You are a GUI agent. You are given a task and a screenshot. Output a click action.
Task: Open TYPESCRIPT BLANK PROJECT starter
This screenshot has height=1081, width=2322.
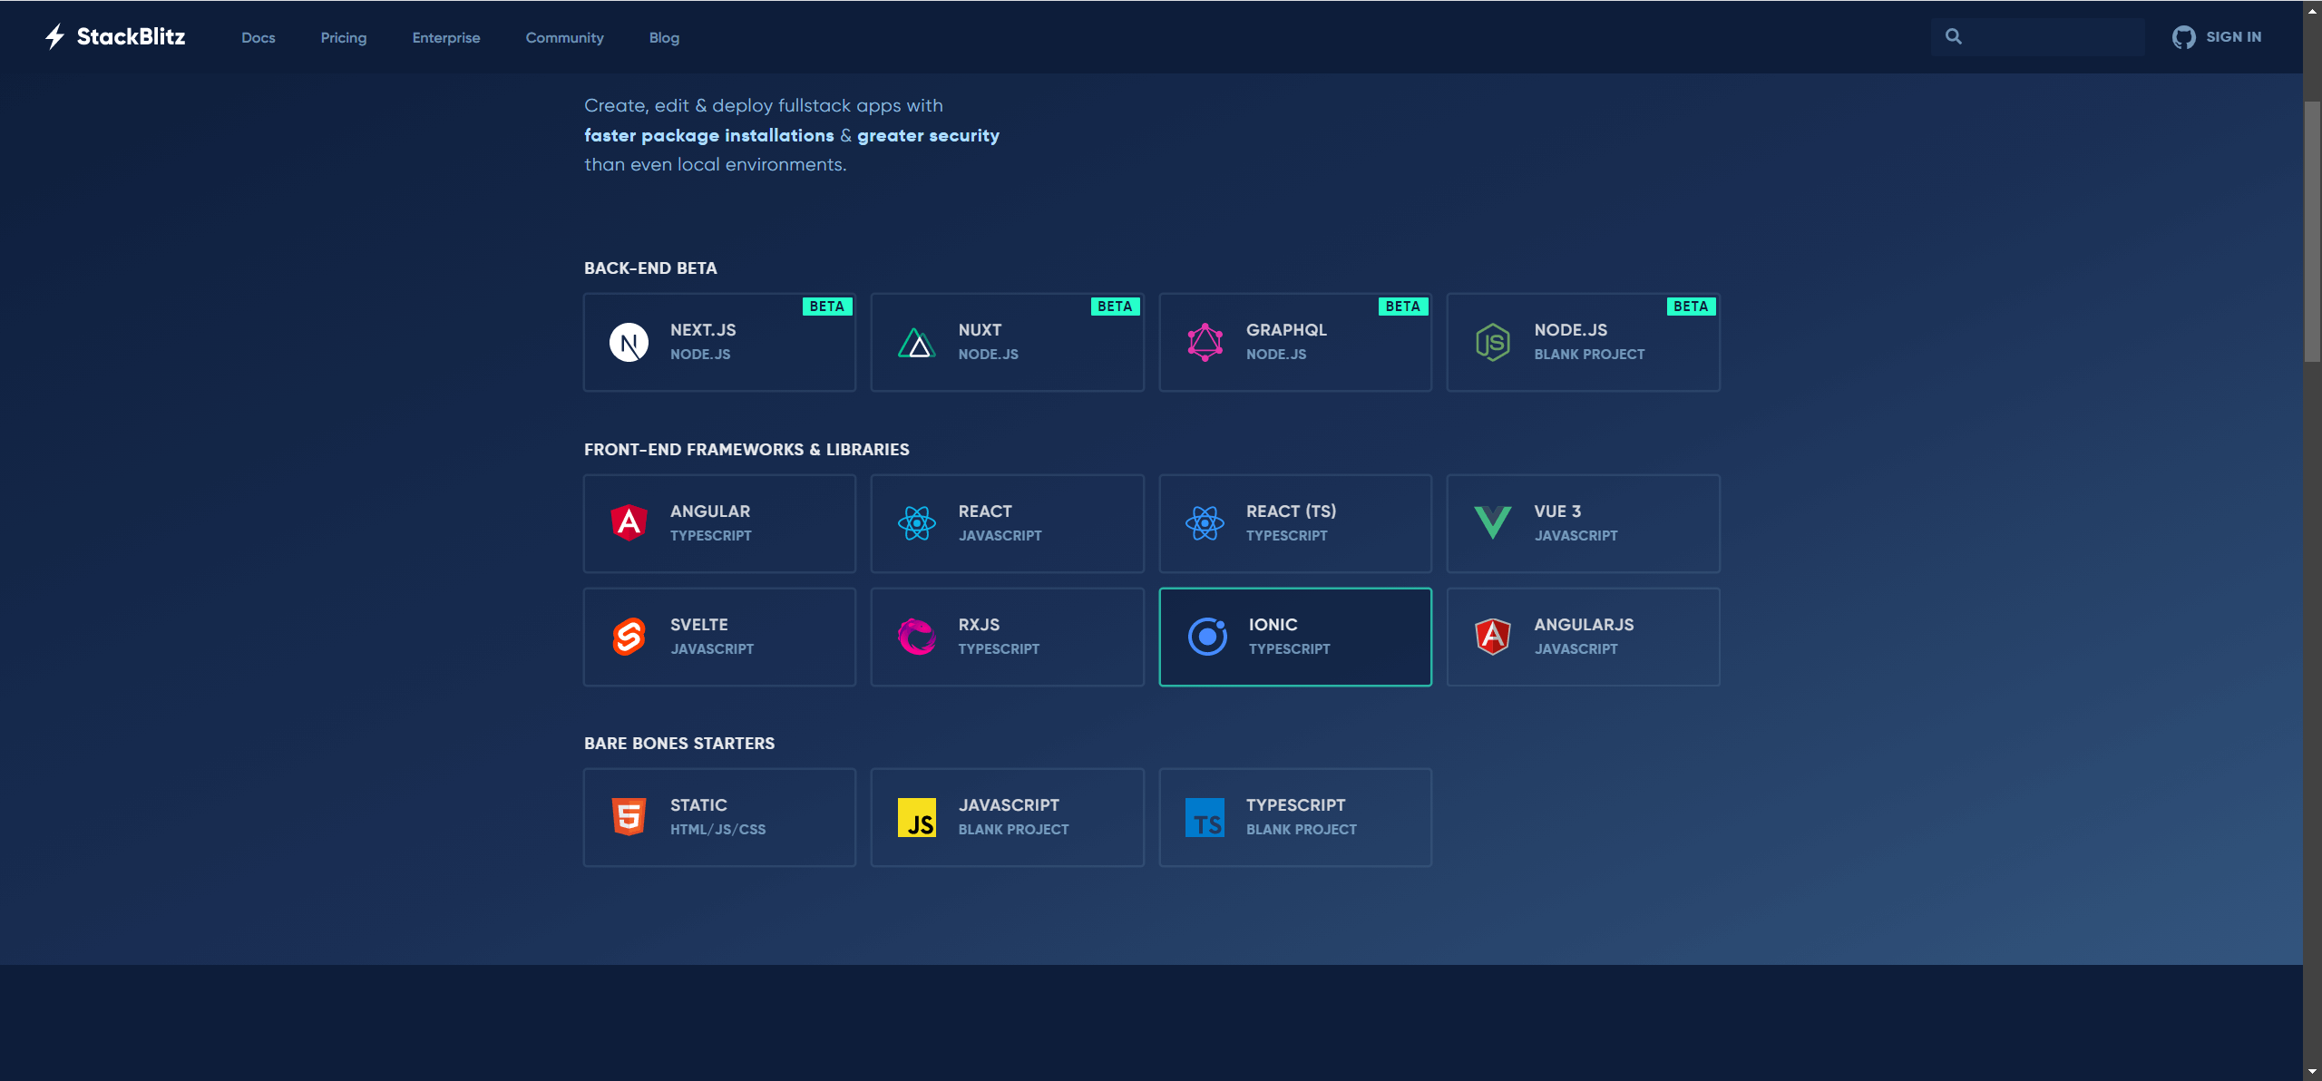(x=1295, y=817)
